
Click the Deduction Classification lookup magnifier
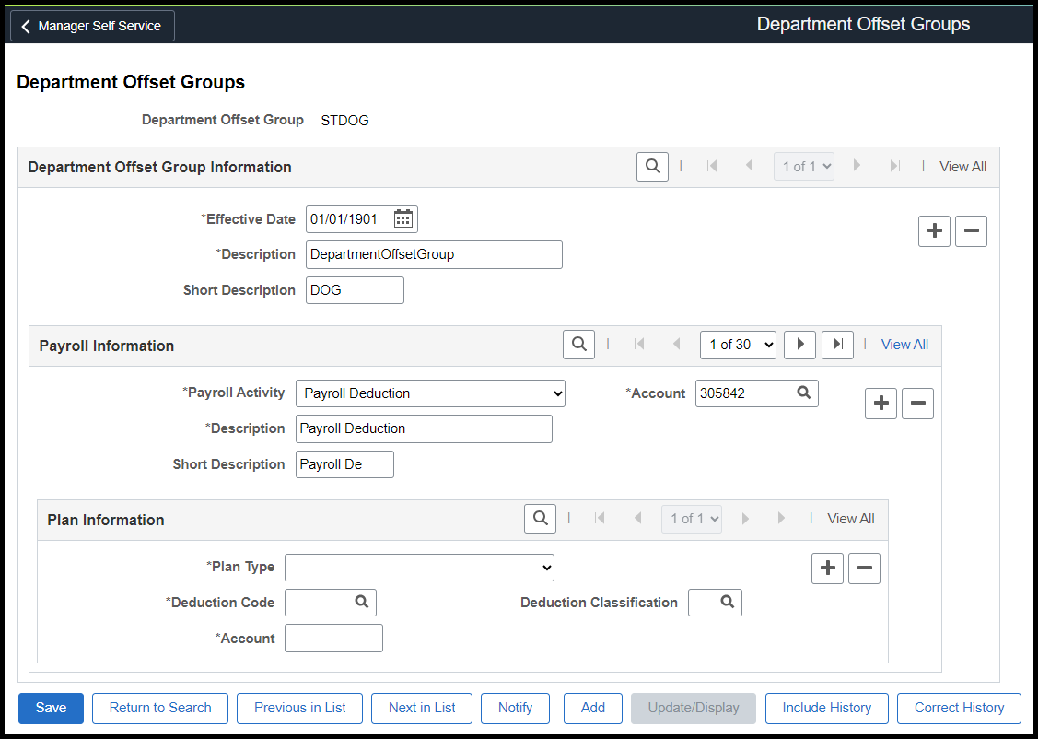(x=727, y=602)
